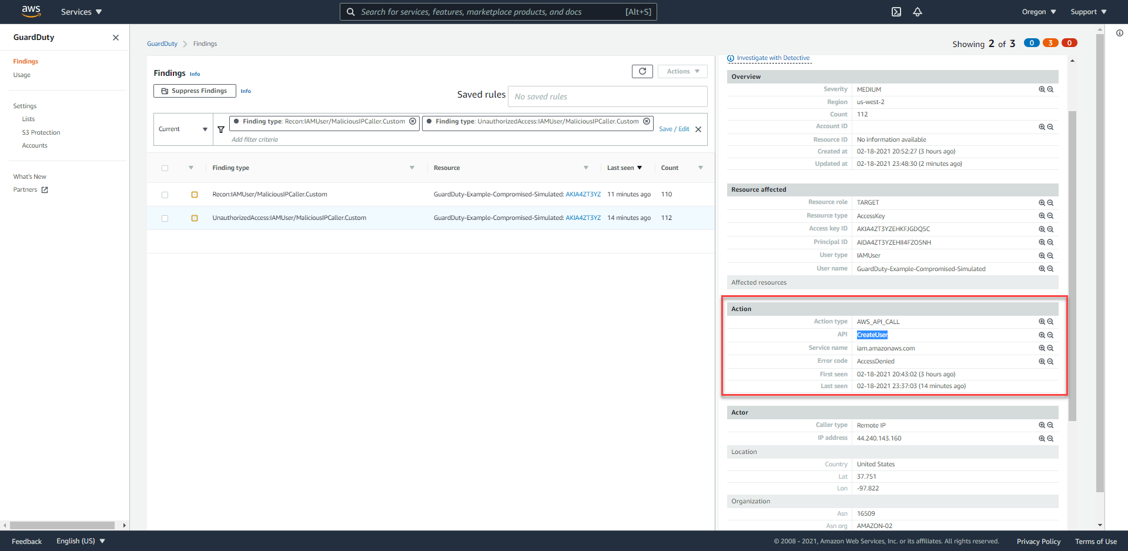Open the Terms of Use link

(1096, 542)
